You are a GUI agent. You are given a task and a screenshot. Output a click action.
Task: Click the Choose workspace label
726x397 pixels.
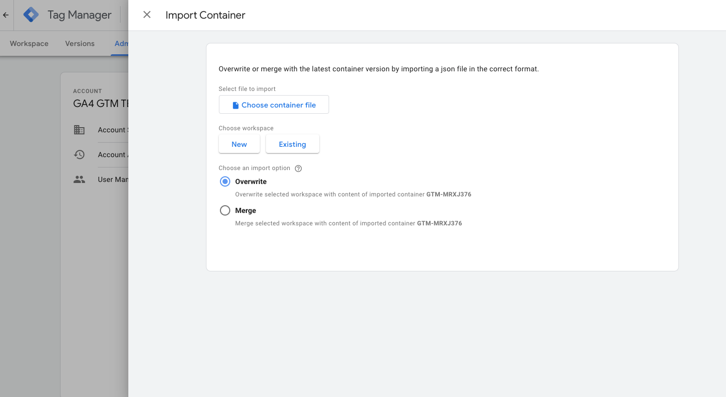pyautogui.click(x=246, y=128)
